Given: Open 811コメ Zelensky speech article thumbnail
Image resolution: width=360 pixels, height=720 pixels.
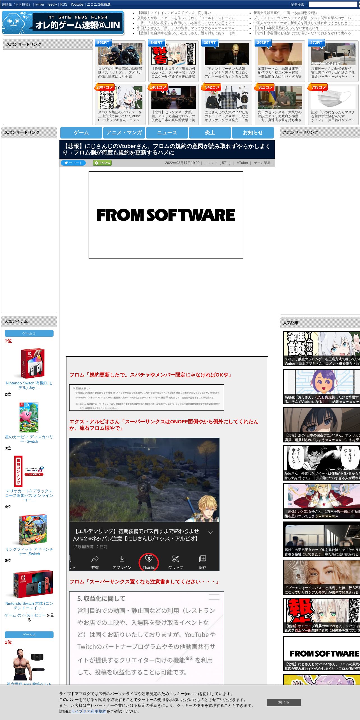Looking at the screenshot, I should pos(280,98).
